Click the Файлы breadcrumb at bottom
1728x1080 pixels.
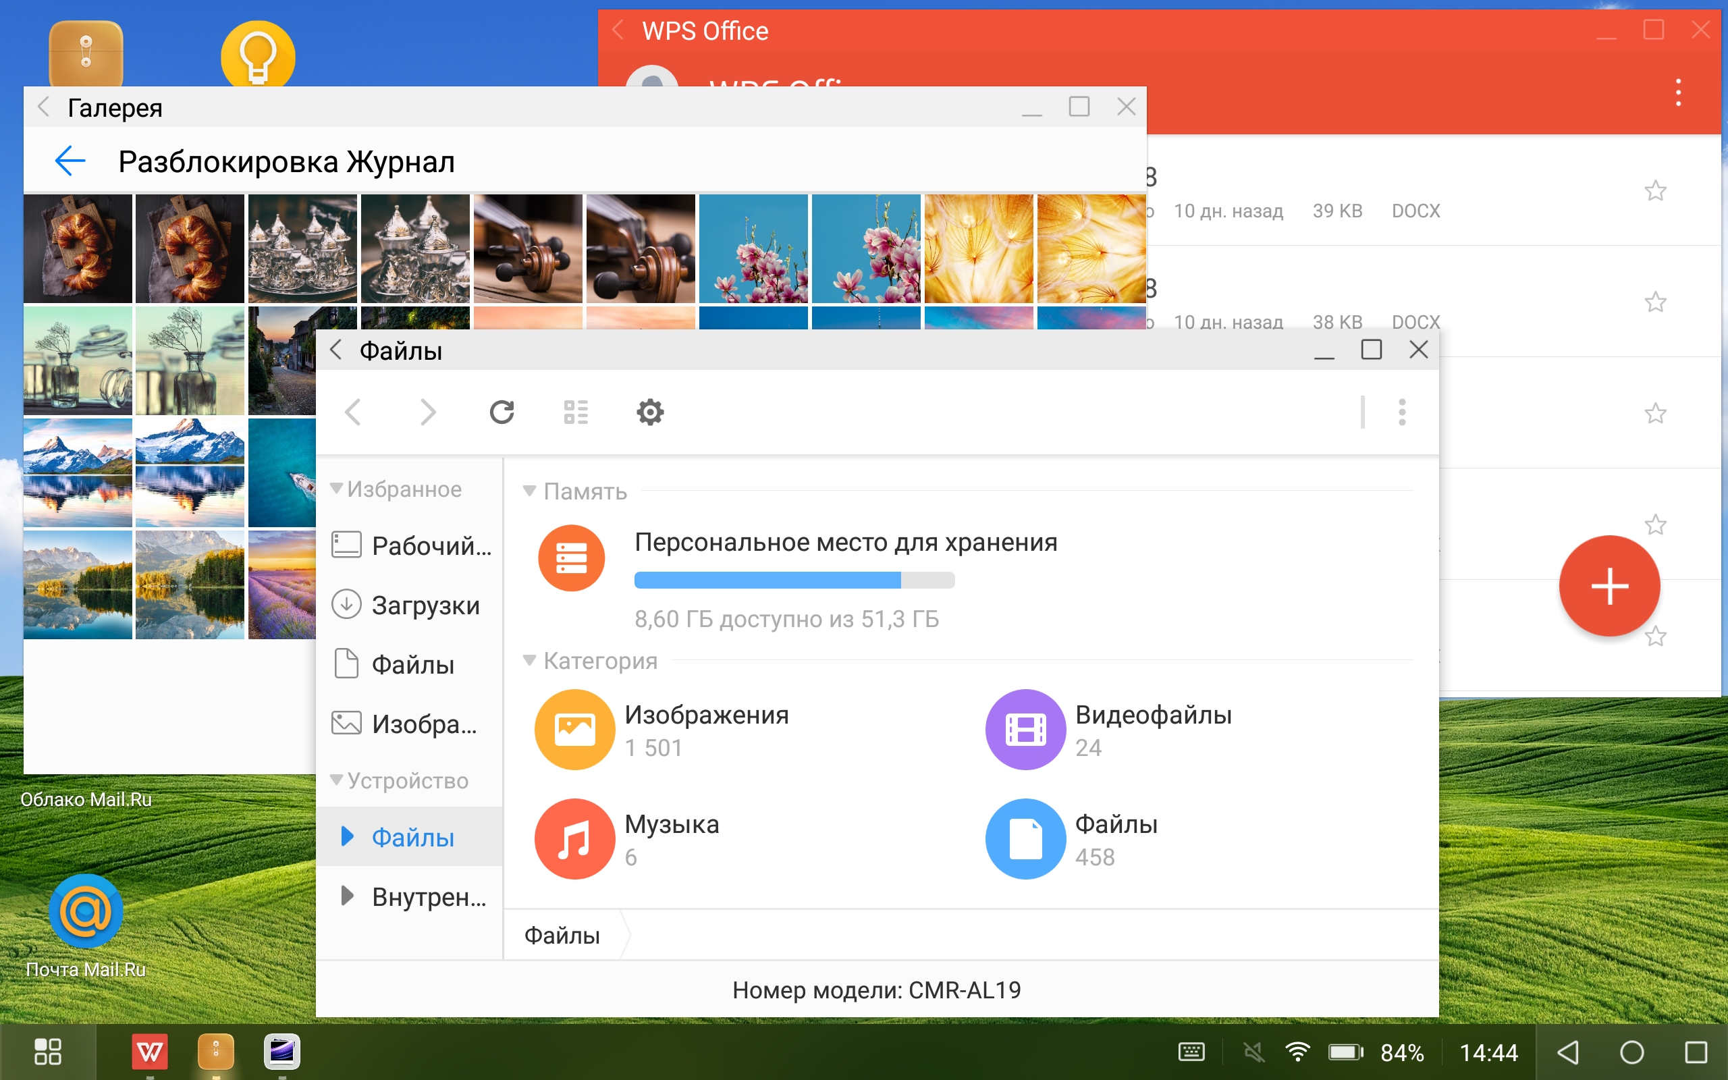562,935
